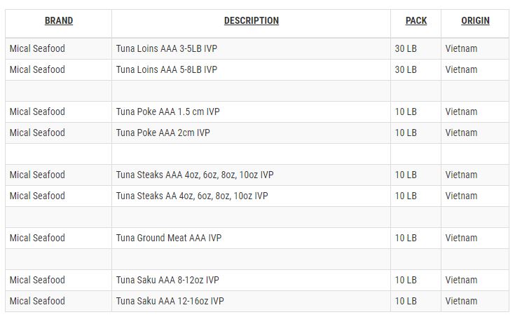Click Vietnam origin for Saku 12-16oz row
This screenshot has height=317, width=515.
[x=461, y=301]
